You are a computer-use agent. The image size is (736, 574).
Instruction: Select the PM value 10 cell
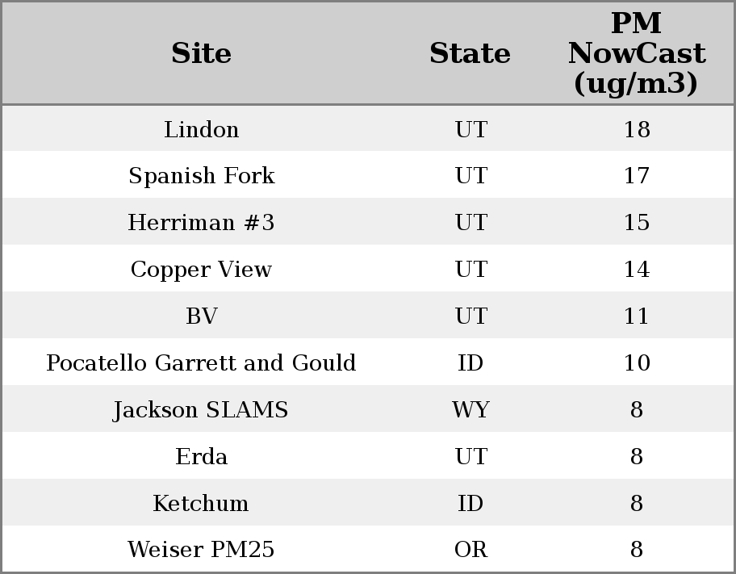[636, 363]
